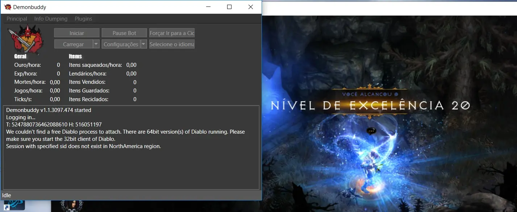The image size is (517, 212).
Task: Open the Info Dumping menu
Action: (51, 19)
